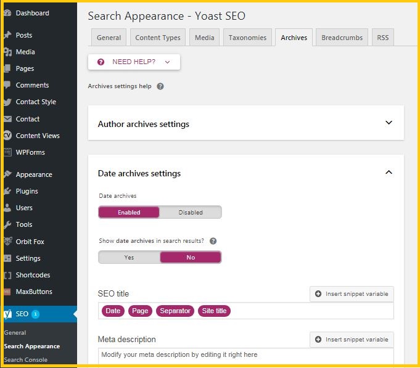
Task: Click the Contact Style bird icon
Action: pos(7,102)
